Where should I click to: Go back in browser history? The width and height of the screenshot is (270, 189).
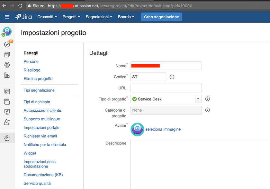click(4, 6)
